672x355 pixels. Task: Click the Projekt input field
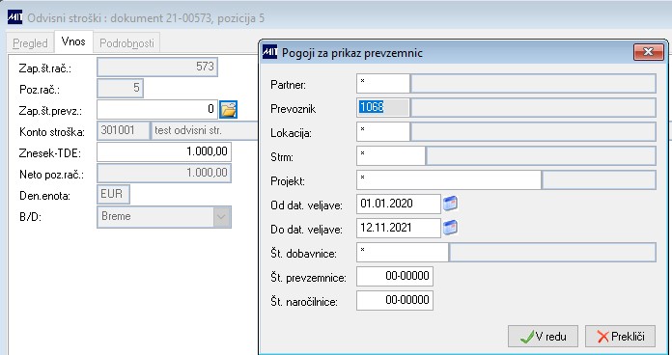click(x=449, y=179)
